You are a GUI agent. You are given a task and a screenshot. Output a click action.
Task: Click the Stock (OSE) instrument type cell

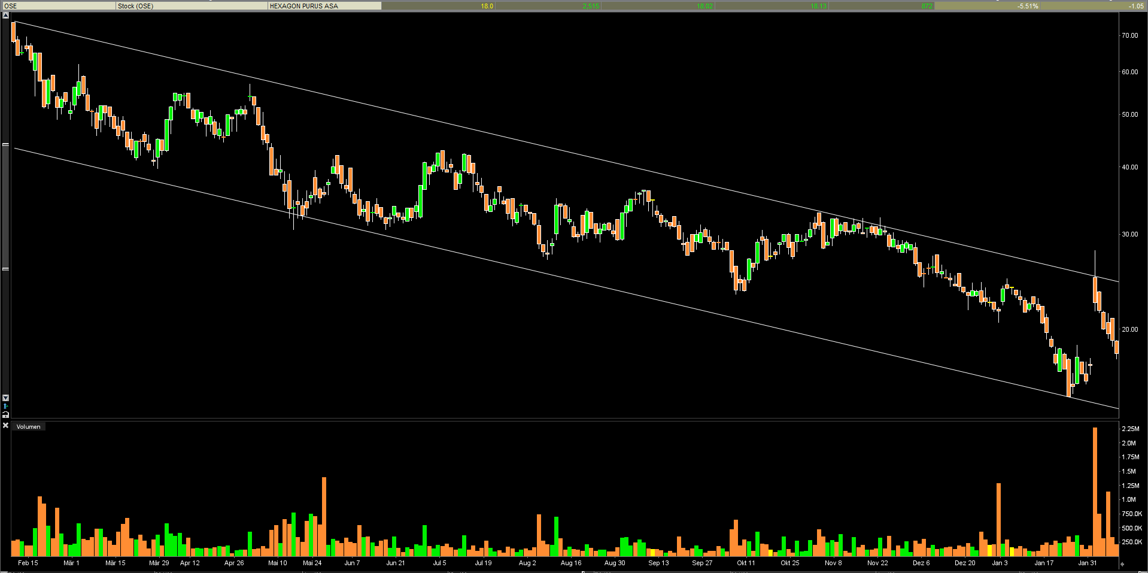(x=191, y=6)
